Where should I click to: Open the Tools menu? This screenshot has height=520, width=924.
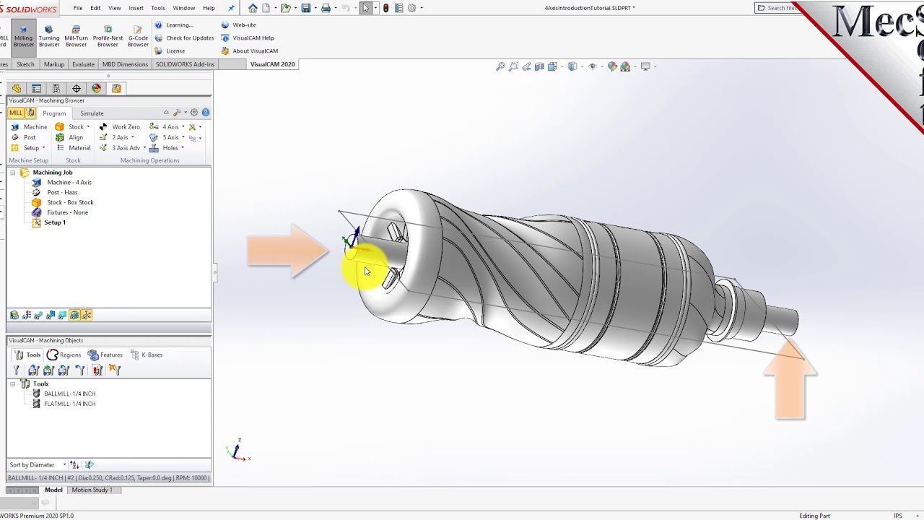pos(157,8)
